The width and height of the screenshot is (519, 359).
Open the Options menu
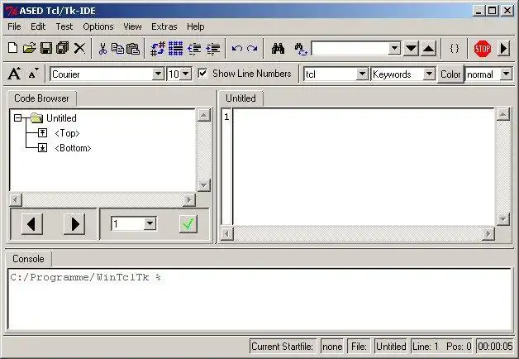click(98, 26)
